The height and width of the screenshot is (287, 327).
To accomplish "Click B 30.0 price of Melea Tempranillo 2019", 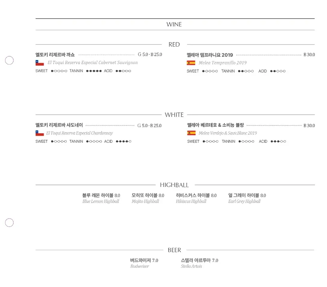I will [x=309, y=55].
